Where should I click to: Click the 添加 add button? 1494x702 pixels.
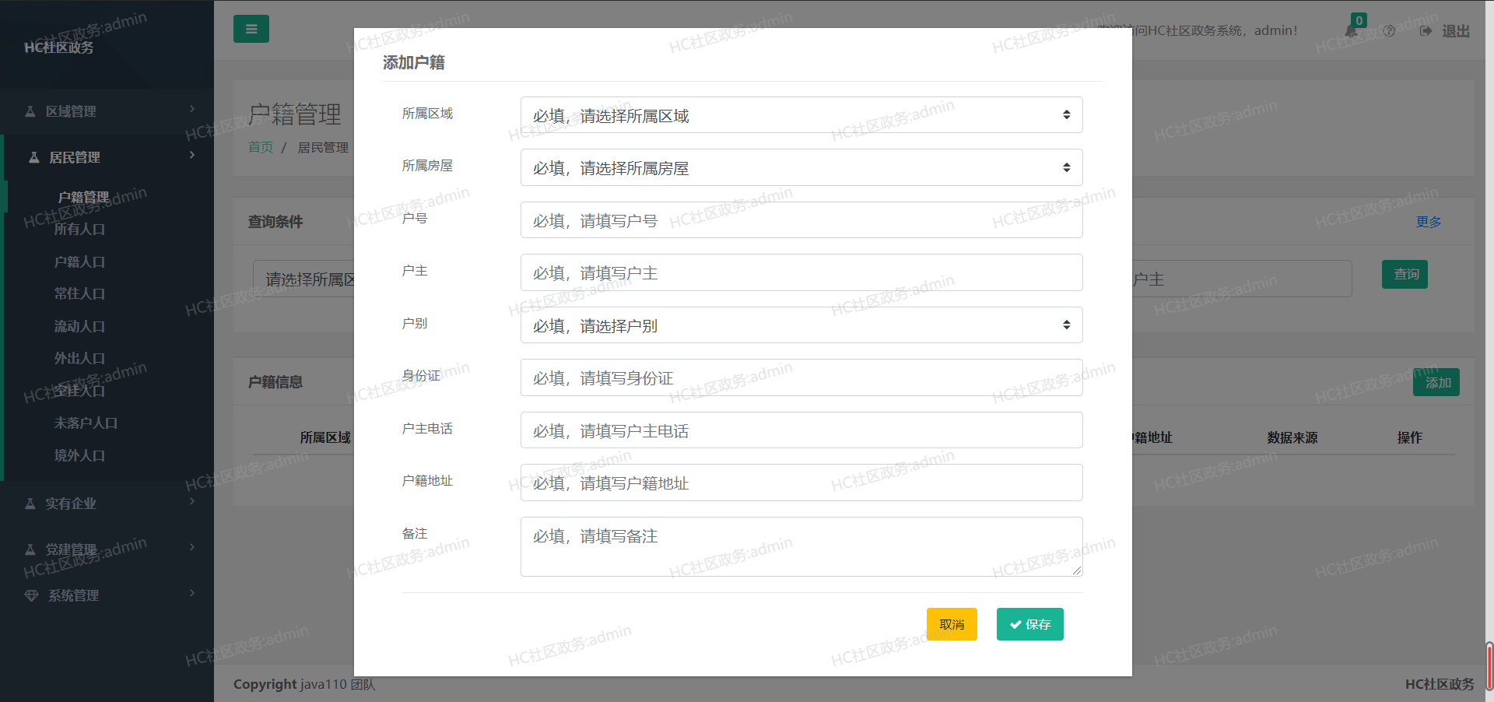[x=1436, y=382]
